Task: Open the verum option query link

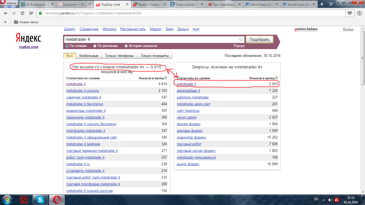Action: (x=187, y=117)
